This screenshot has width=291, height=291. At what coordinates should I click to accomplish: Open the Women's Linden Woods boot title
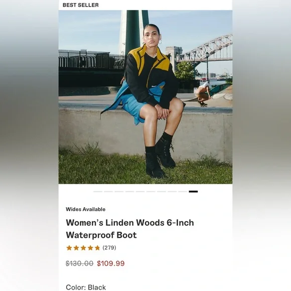click(130, 229)
